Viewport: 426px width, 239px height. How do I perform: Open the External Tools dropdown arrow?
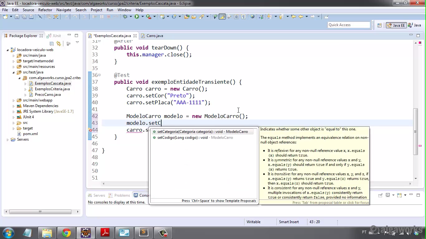[x=154, y=16]
